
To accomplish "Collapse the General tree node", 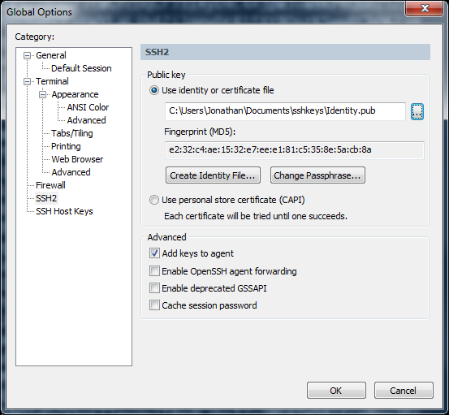I will click(28, 55).
